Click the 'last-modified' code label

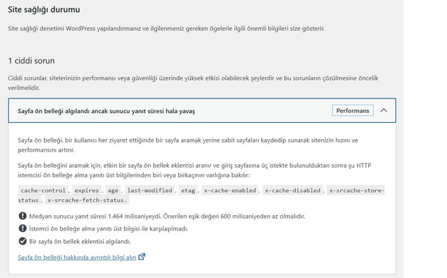tap(149, 190)
